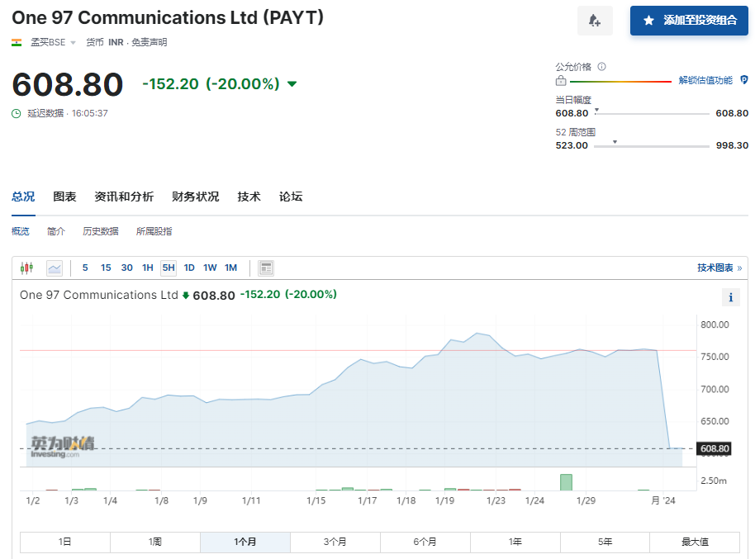Select the 6个月 time range
The image size is (755, 559).
425,542
